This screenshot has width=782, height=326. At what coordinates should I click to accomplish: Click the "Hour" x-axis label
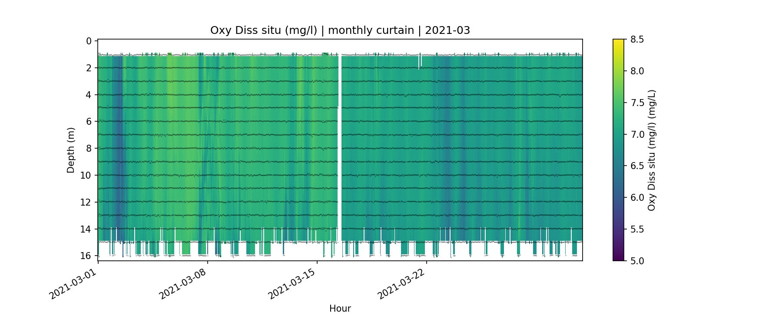(340, 309)
